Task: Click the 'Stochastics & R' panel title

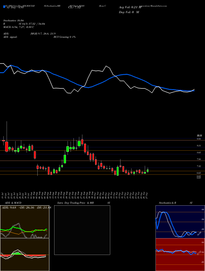Action: pos(167,203)
